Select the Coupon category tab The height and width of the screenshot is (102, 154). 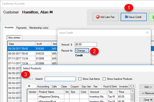(x=75, y=86)
